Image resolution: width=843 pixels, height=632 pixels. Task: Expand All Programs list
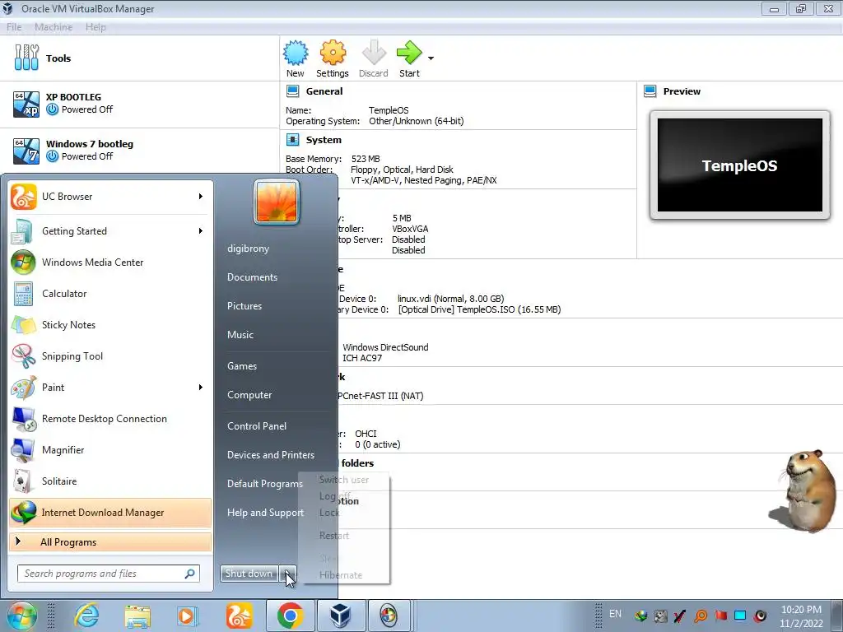[x=110, y=541]
